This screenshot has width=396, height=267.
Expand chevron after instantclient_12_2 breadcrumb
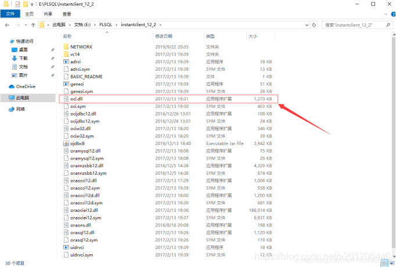[160, 25]
